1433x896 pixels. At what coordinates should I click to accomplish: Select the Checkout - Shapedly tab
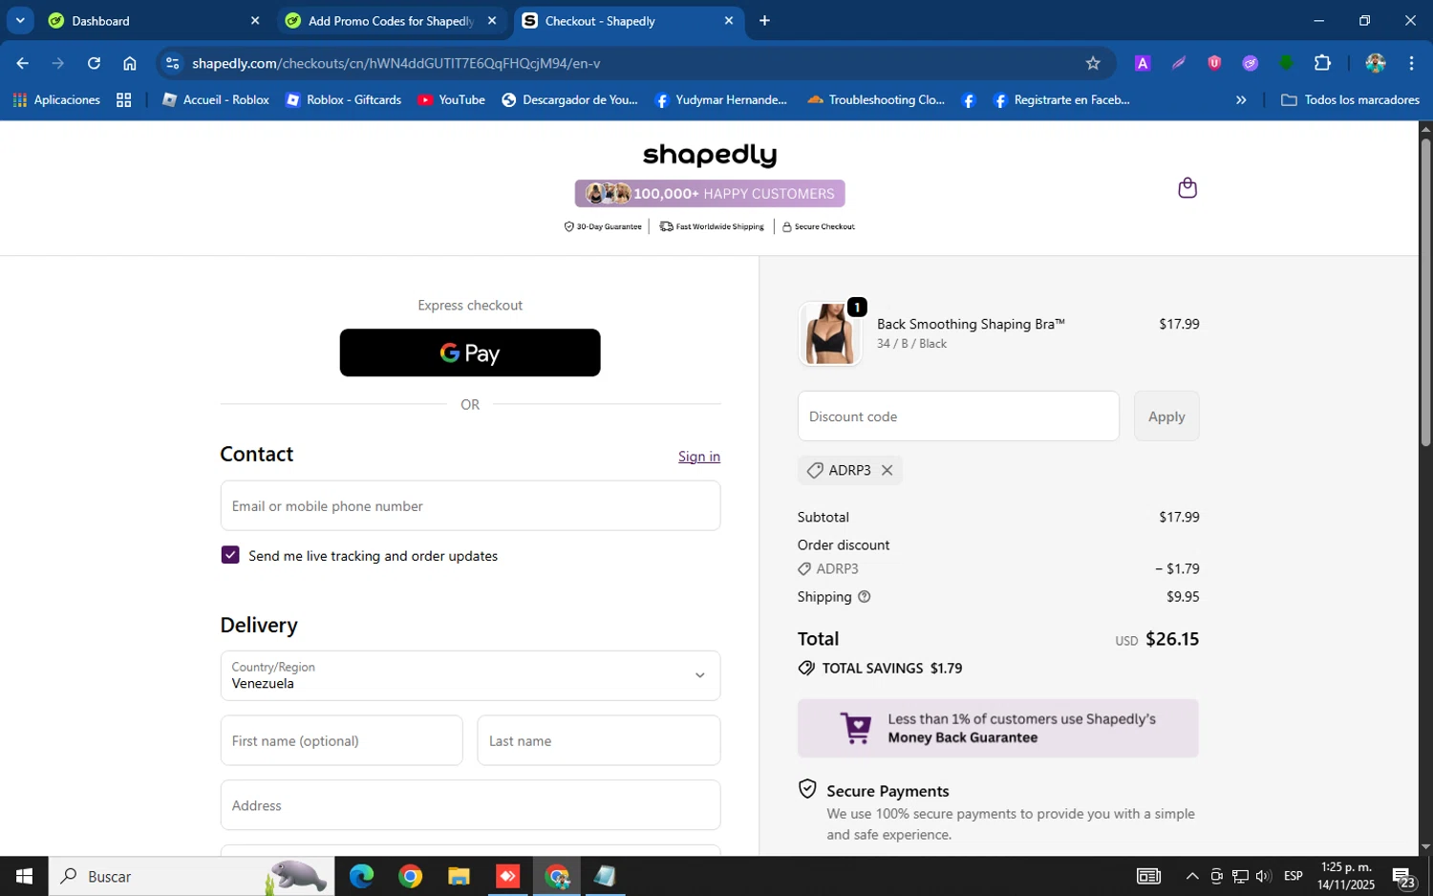click(x=628, y=21)
